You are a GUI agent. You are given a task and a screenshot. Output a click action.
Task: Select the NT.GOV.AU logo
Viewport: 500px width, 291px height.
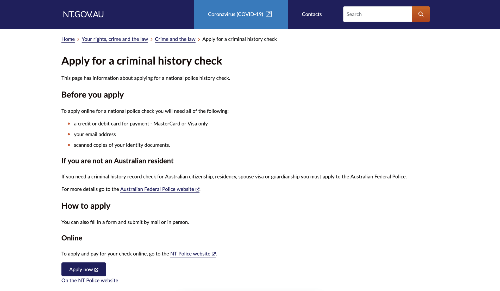point(83,14)
